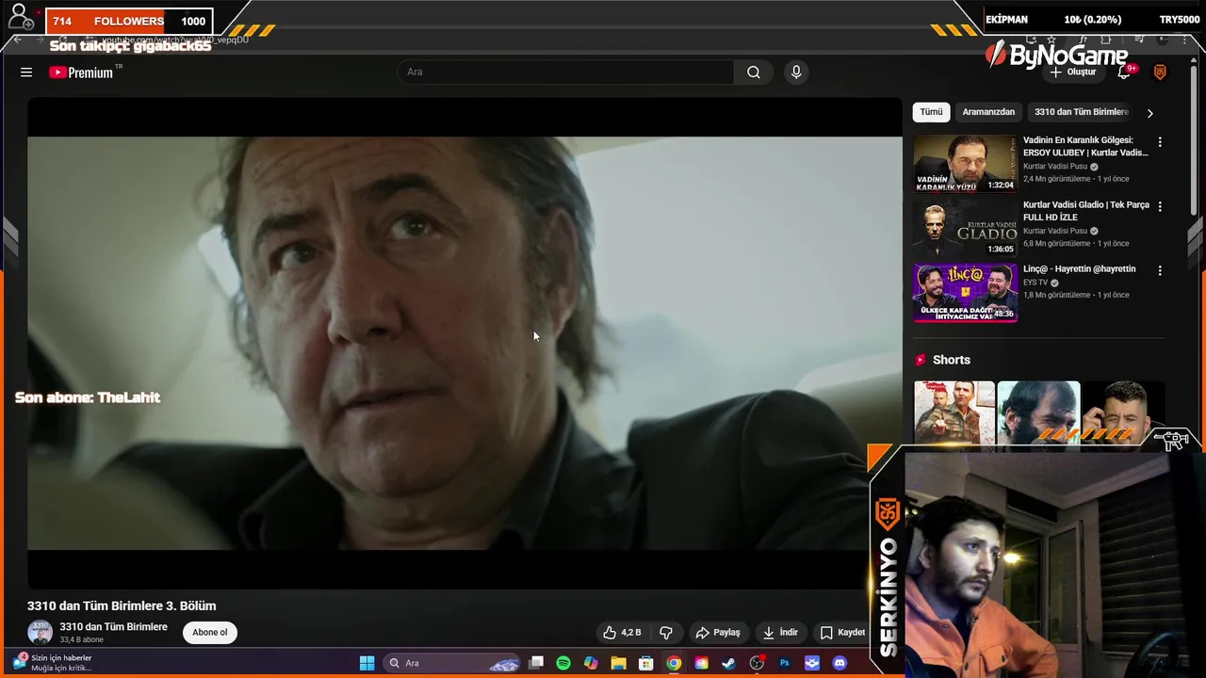Viewport: 1206px width, 678px height.
Task: Open Microsoft Store from the taskbar
Action: (646, 663)
